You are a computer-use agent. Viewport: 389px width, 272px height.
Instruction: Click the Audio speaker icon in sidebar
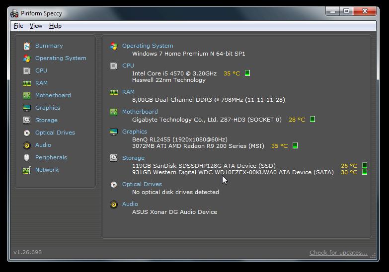27,145
